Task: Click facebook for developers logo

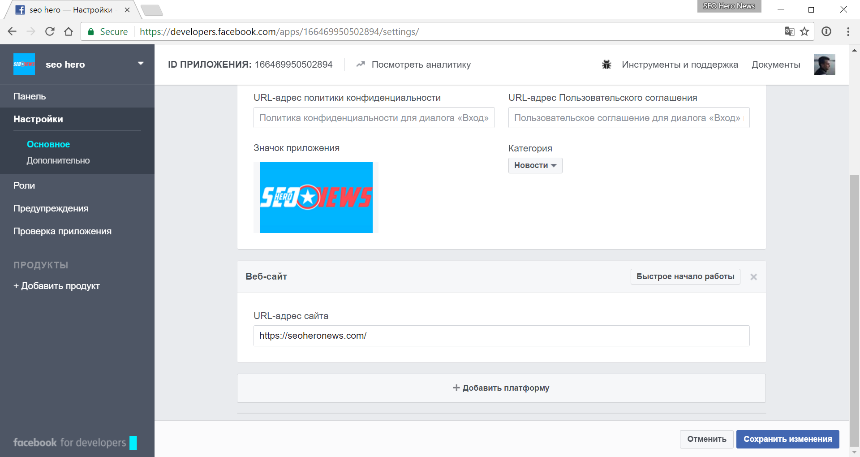Action: [75, 442]
